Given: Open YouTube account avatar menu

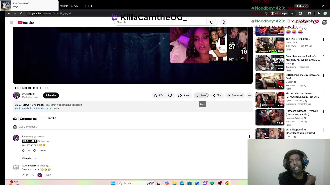Looking at the screenshot, I should [325, 22].
